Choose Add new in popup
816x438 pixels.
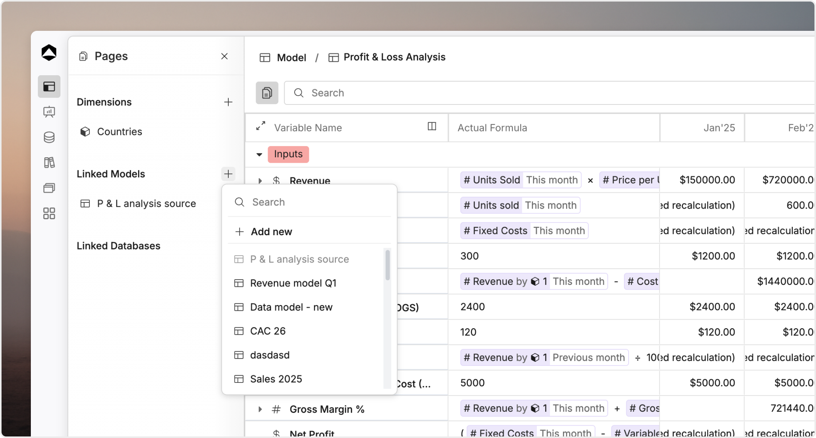309,232
